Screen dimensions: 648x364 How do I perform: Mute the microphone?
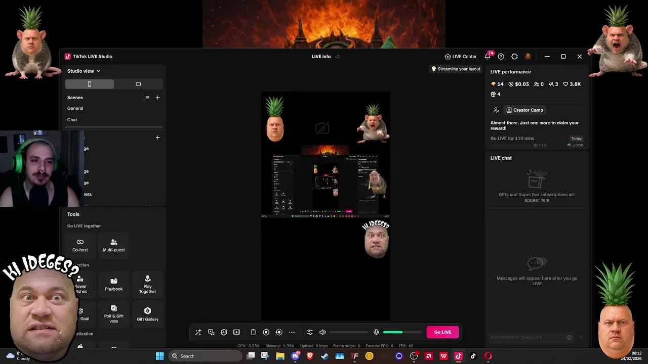coord(376,332)
